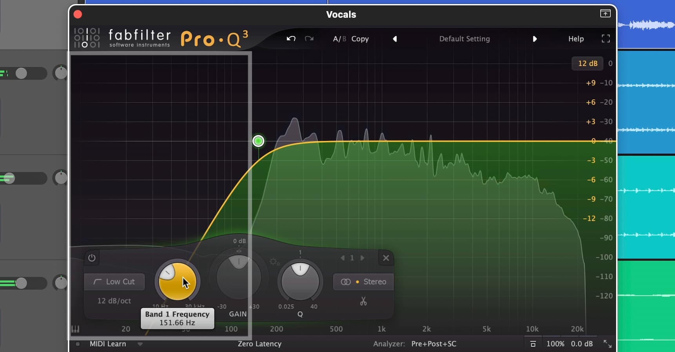Open the 12 dB display range menu
675x352 pixels.
[588, 63]
